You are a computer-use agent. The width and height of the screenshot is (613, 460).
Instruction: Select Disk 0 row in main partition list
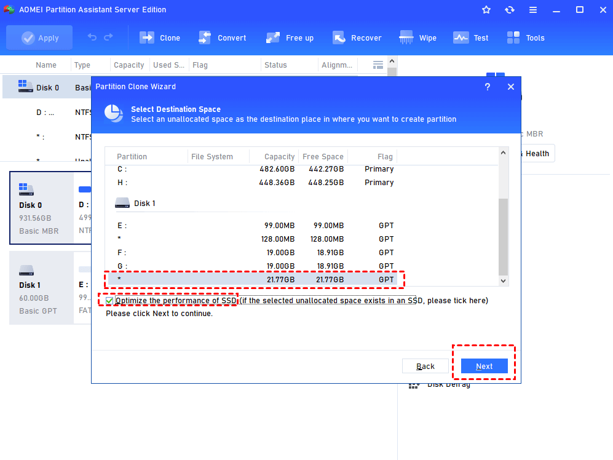pos(47,87)
